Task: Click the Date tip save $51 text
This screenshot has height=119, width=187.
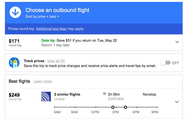Action: pyautogui.click(x=79, y=41)
